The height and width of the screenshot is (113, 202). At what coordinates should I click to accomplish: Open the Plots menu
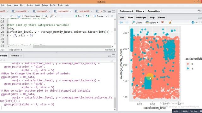pos(22,5)
